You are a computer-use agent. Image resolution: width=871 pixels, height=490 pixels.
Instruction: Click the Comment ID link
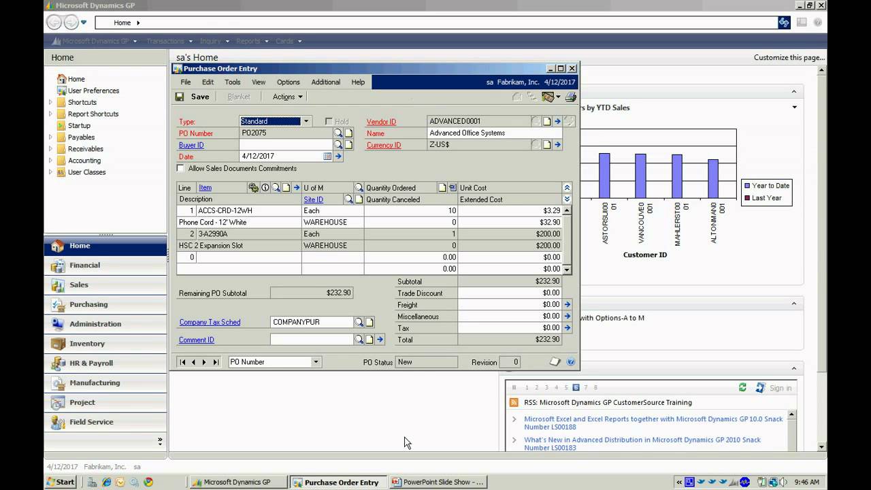pos(197,340)
